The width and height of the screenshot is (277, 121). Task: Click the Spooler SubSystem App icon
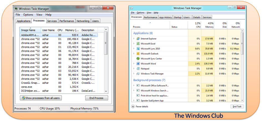(138, 101)
